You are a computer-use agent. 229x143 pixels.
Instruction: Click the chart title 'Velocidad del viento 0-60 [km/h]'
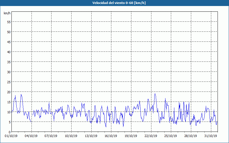coord(119,3)
